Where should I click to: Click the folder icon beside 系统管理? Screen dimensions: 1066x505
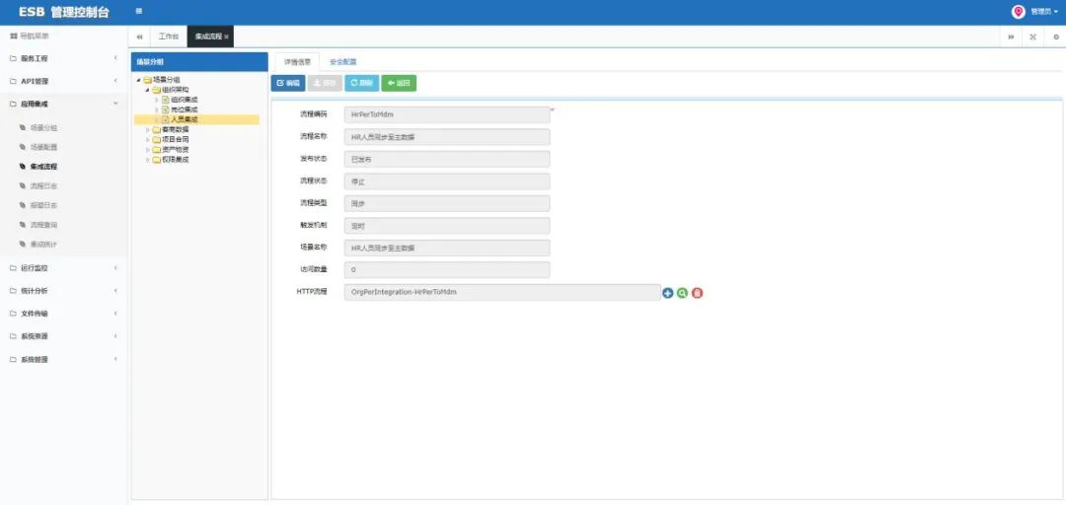coord(12,359)
